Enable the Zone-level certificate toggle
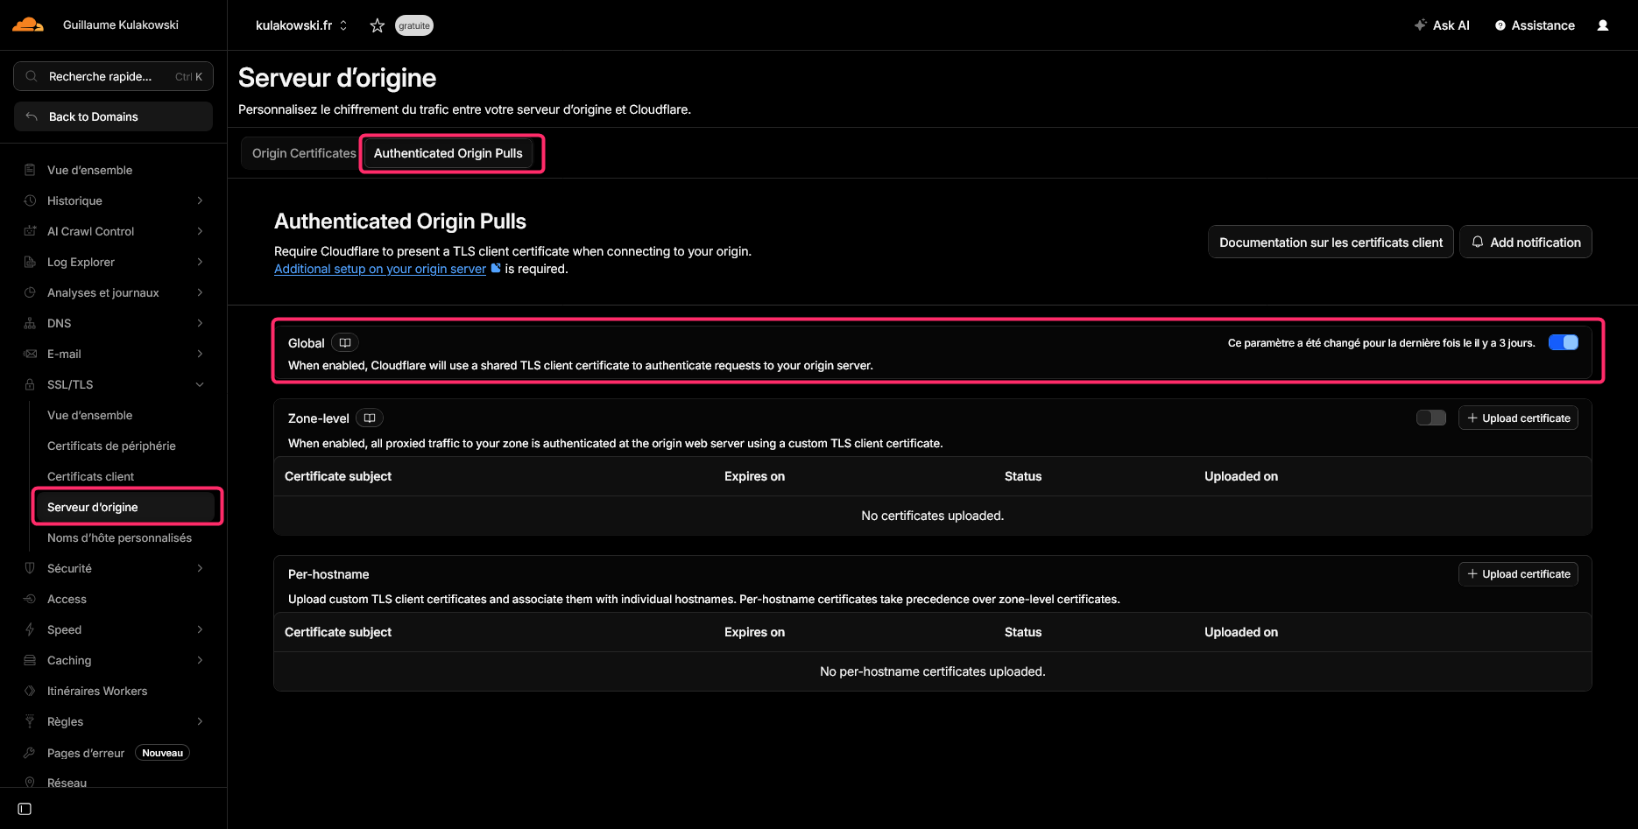Image resolution: width=1638 pixels, height=829 pixels. (x=1430, y=418)
